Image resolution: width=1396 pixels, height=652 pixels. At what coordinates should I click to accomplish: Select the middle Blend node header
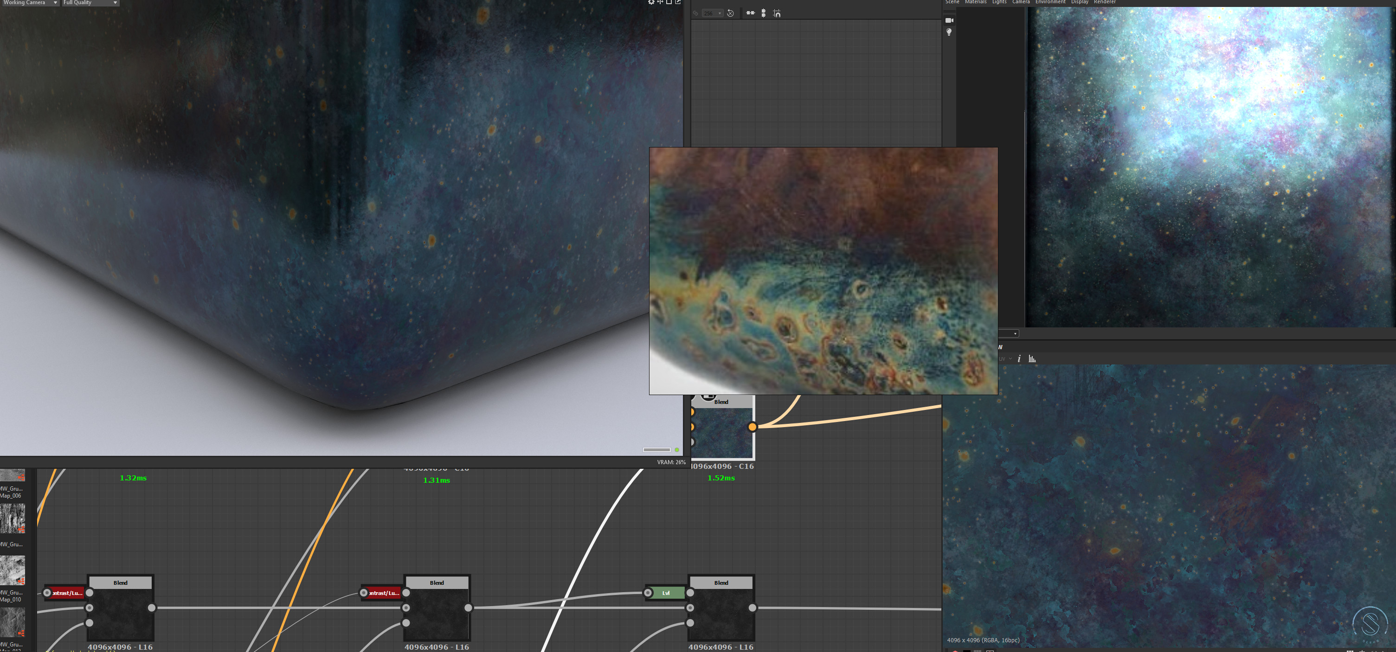click(x=437, y=583)
